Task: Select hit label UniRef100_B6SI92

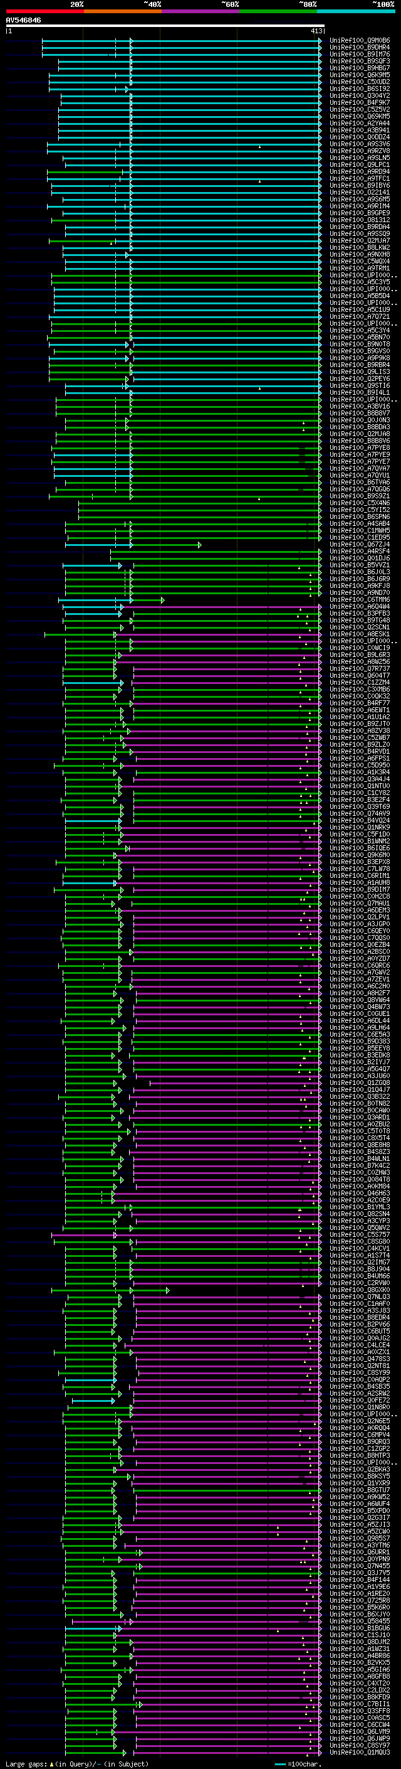Action: pos(360,88)
